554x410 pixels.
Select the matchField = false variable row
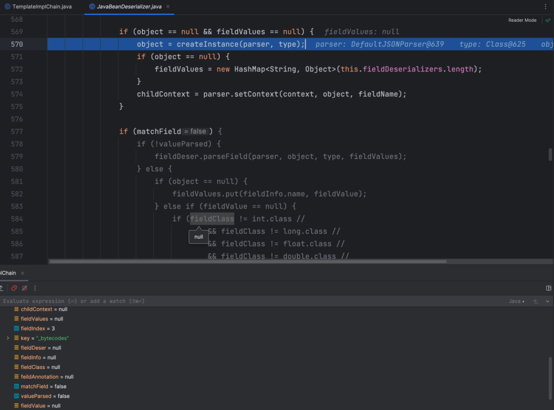point(43,387)
